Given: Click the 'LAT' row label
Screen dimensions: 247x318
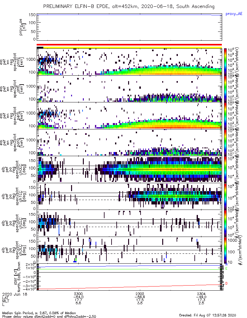Looking at the screenshot, I should click(5, 298).
